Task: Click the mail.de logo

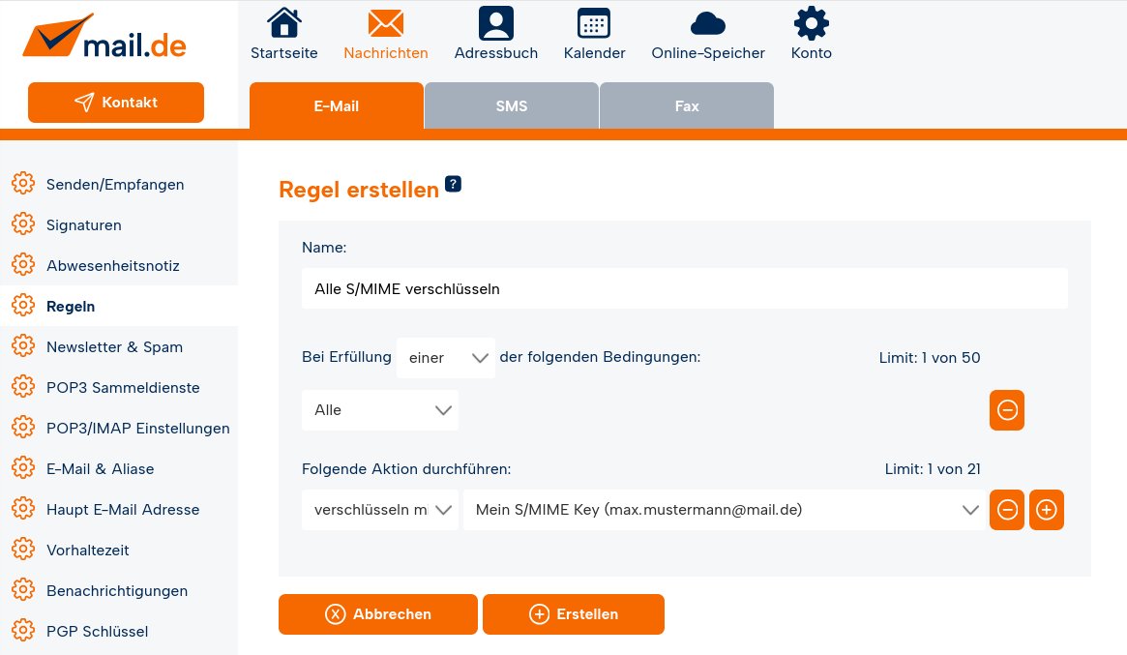Action: [x=104, y=39]
